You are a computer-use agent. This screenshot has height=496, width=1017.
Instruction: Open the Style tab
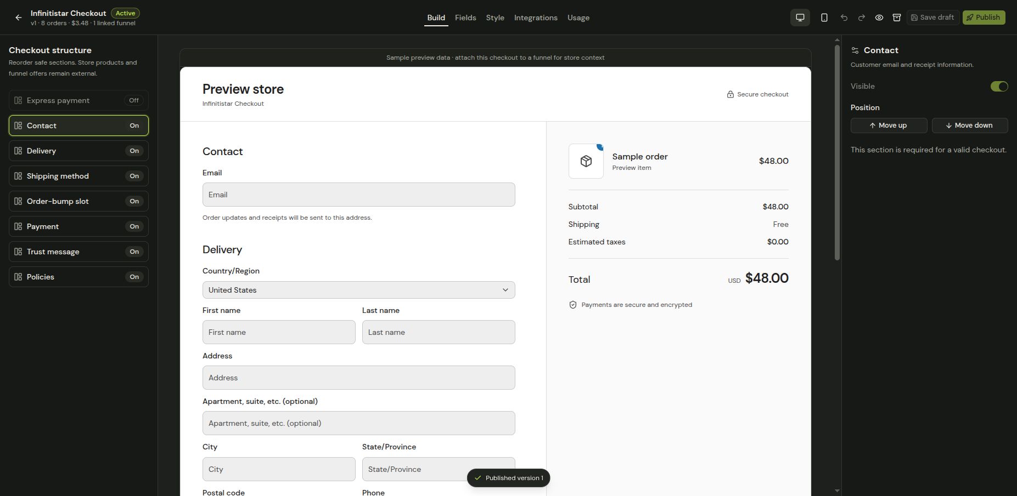click(x=495, y=18)
